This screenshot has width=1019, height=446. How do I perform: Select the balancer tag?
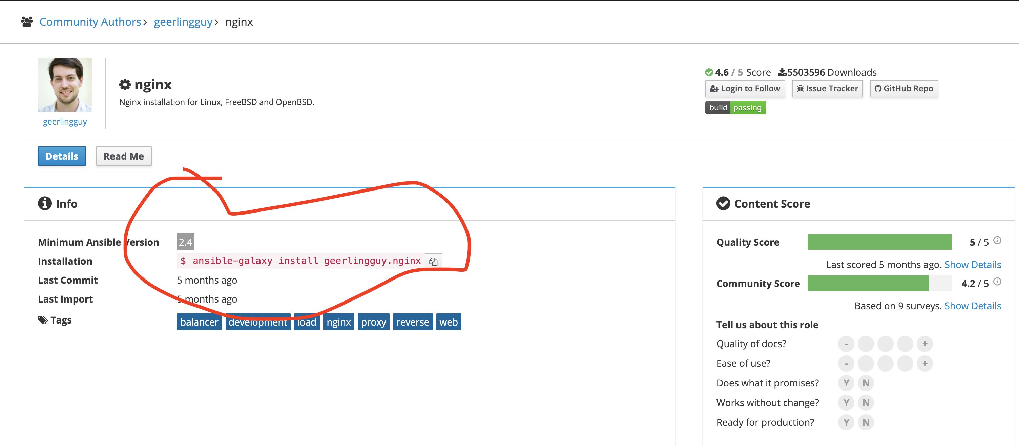tap(200, 322)
